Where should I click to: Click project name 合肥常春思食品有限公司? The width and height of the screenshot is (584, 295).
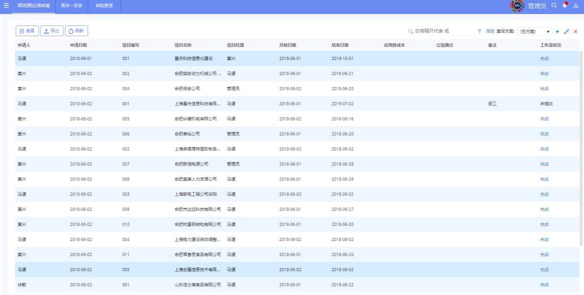click(x=198, y=254)
